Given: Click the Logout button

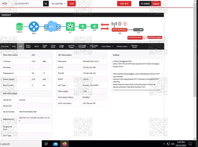Looking at the screenshot, I should [156, 4].
